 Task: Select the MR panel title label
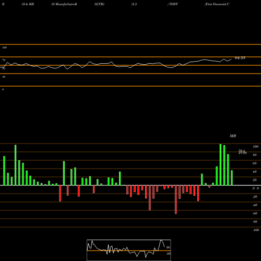[233, 136]
